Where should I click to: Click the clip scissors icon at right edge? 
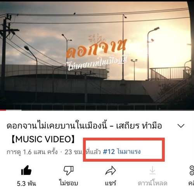pos(192,171)
